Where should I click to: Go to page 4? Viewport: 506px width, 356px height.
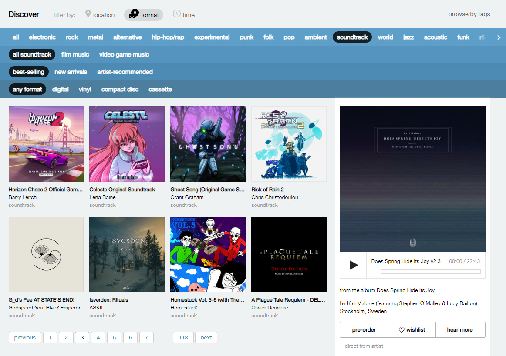(x=98, y=338)
